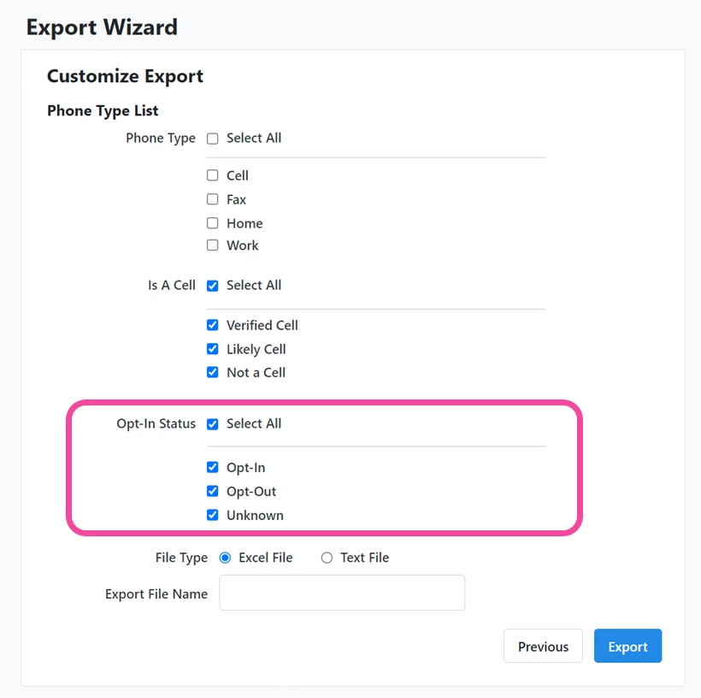This screenshot has width=701, height=698.
Task: Uncheck Select All under Is A Cell
Action: coord(212,285)
